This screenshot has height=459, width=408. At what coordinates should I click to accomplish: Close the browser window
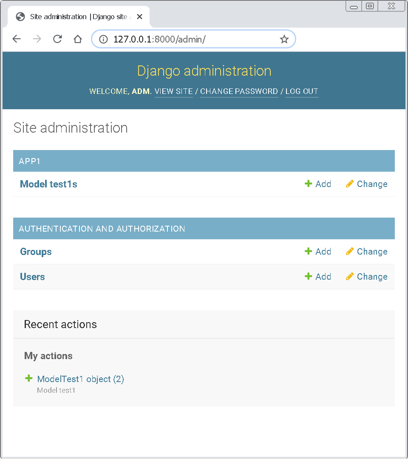pyautogui.click(x=391, y=6)
